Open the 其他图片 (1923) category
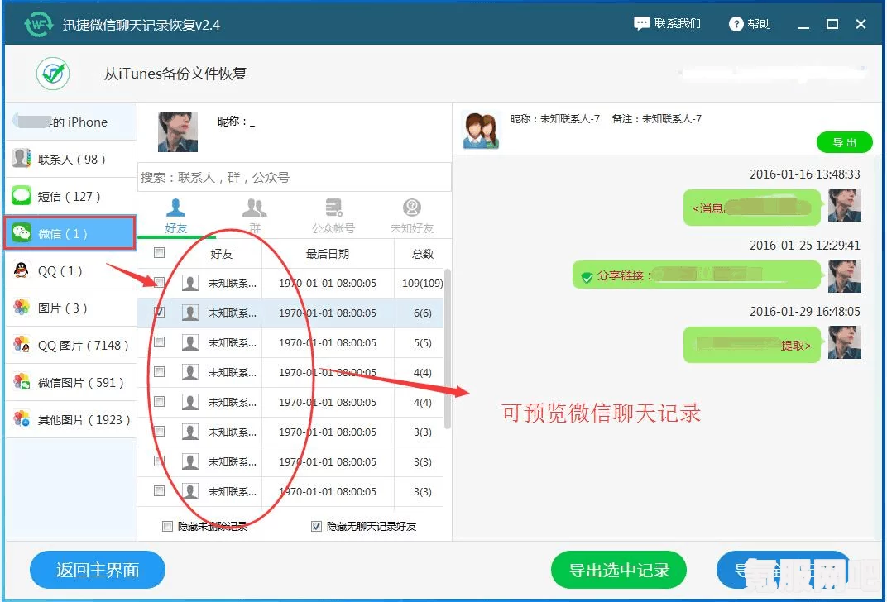Screen dimensions: 887x602 (70, 419)
